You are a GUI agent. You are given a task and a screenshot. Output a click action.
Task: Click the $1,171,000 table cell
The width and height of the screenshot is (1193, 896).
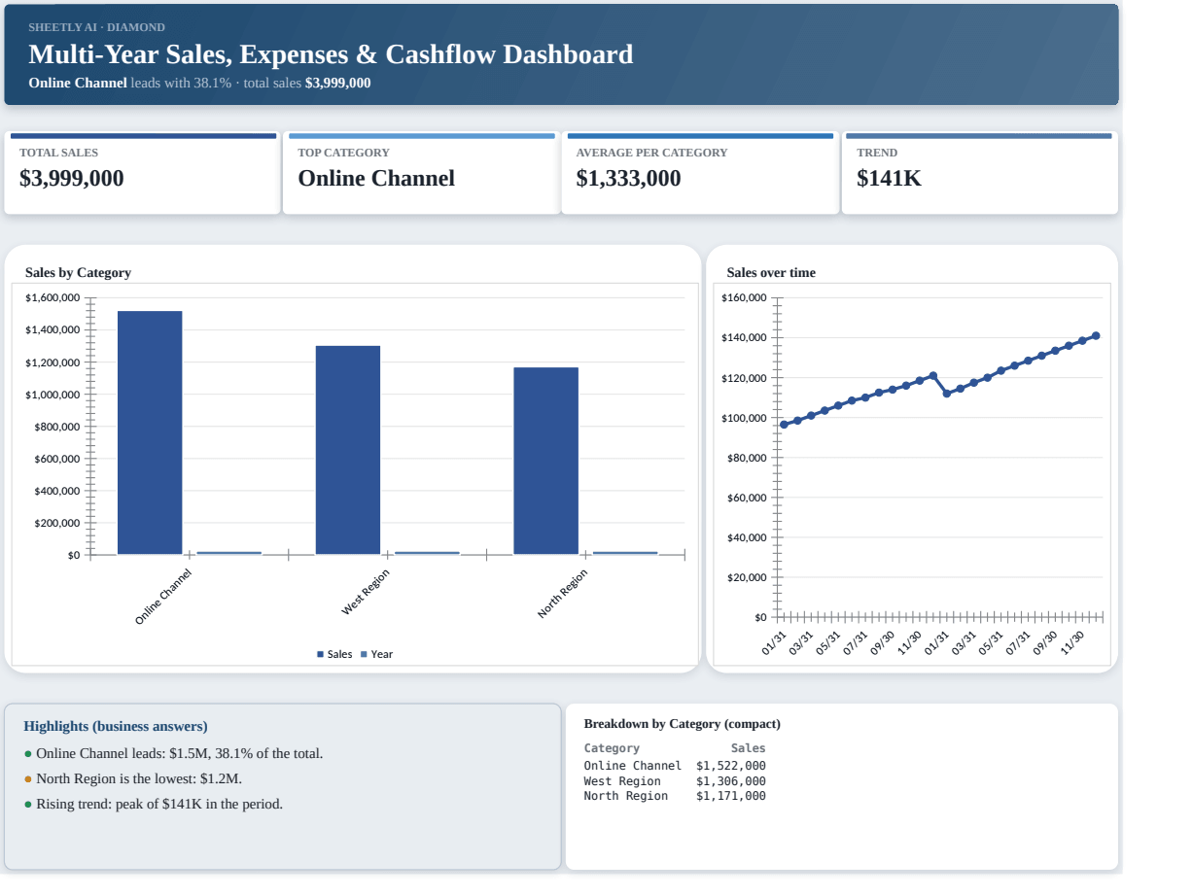[731, 796]
